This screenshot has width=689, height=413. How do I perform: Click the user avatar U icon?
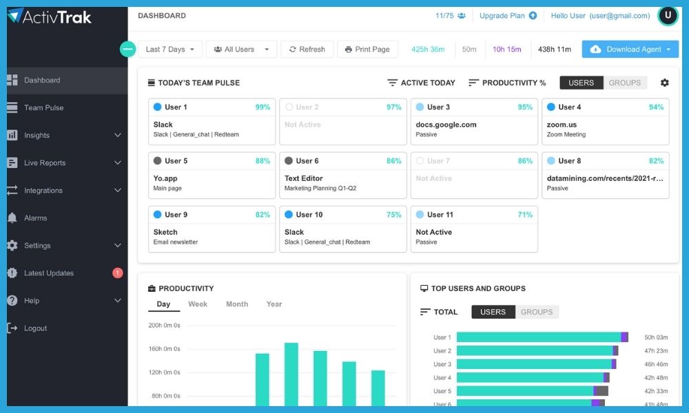pyautogui.click(x=668, y=15)
